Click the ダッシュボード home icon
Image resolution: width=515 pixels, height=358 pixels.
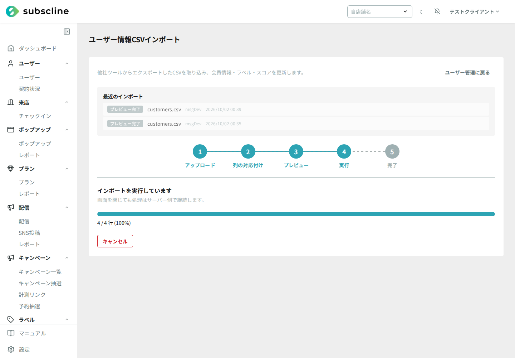[11, 48]
